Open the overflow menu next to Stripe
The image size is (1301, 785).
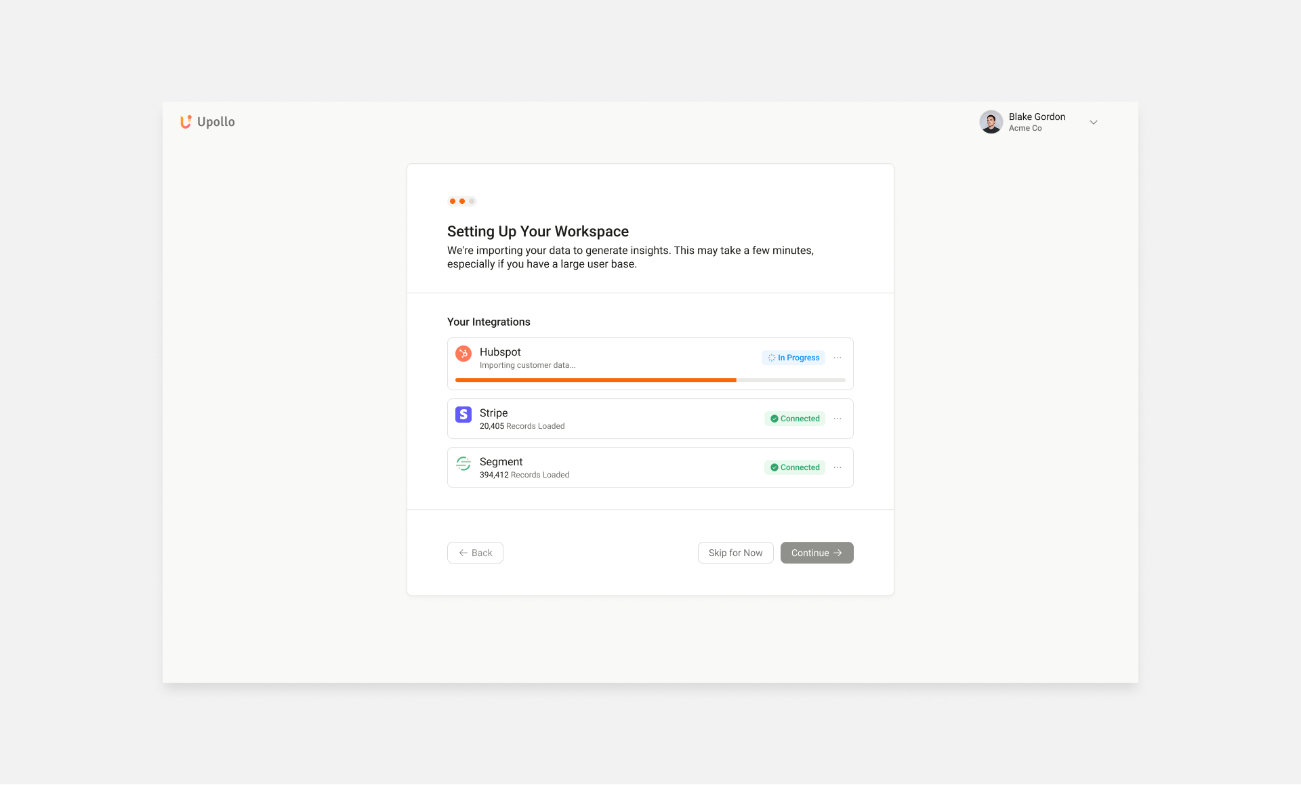click(838, 419)
